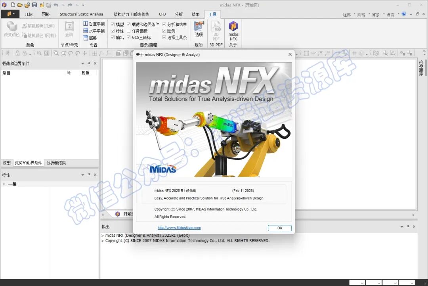The image size is (428, 286).
Task: Toggle the GCS三角标 checkbox
Action: click(129, 37)
